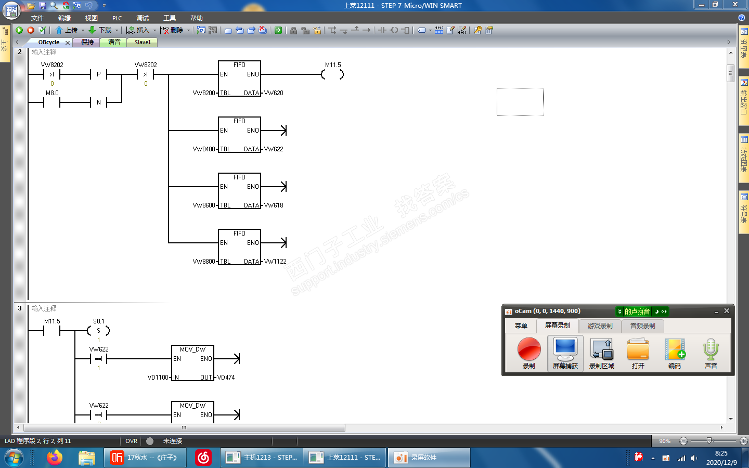Switch to the 语音 program tab
Viewport: 749px width, 468px height.
[114, 42]
